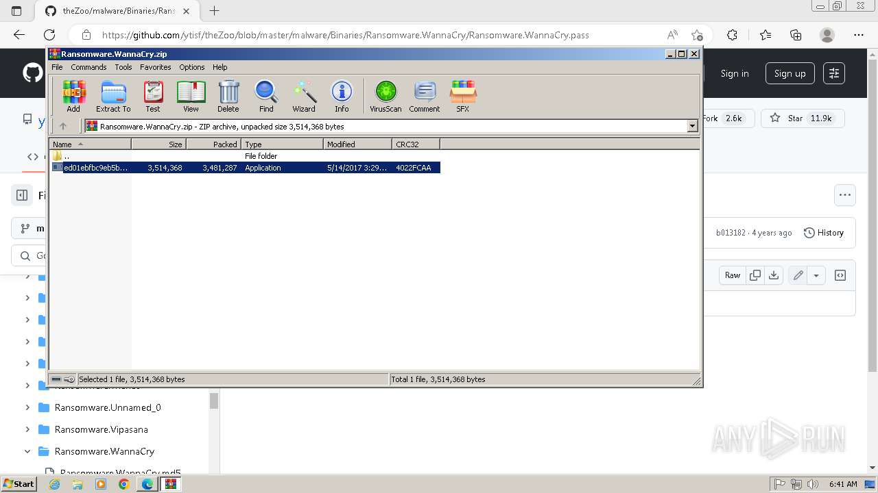Select the parent folder '..' row
This screenshot has height=493, width=878.
[246, 156]
